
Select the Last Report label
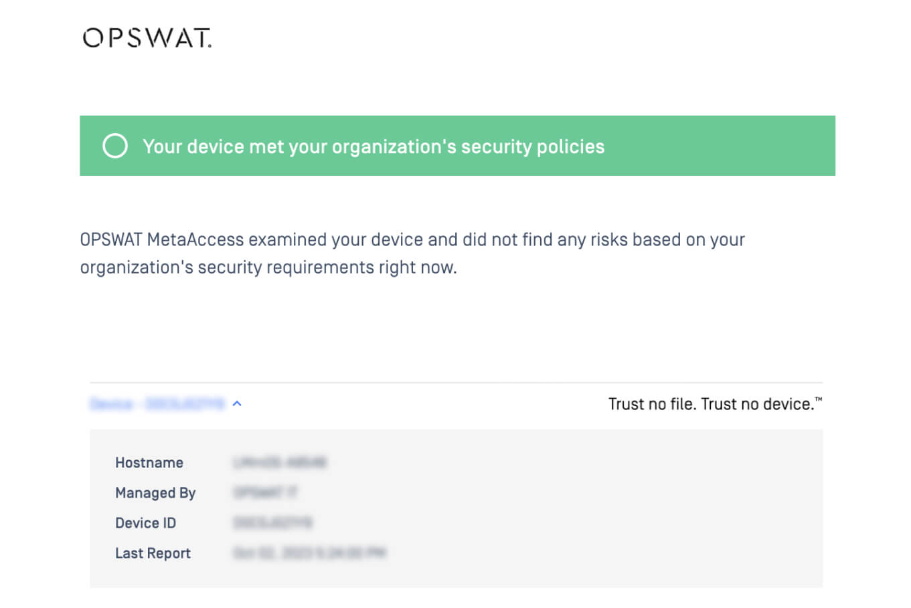pos(153,553)
